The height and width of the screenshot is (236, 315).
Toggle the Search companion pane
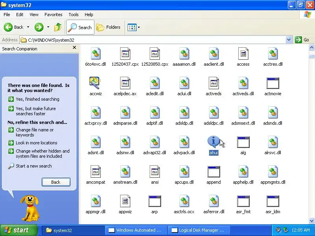click(80, 27)
